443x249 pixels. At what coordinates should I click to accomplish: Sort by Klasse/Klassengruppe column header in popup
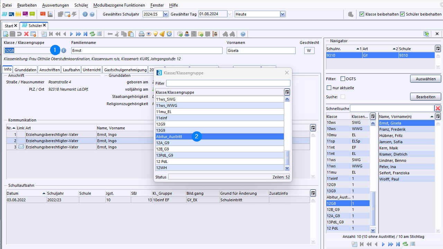(219, 92)
